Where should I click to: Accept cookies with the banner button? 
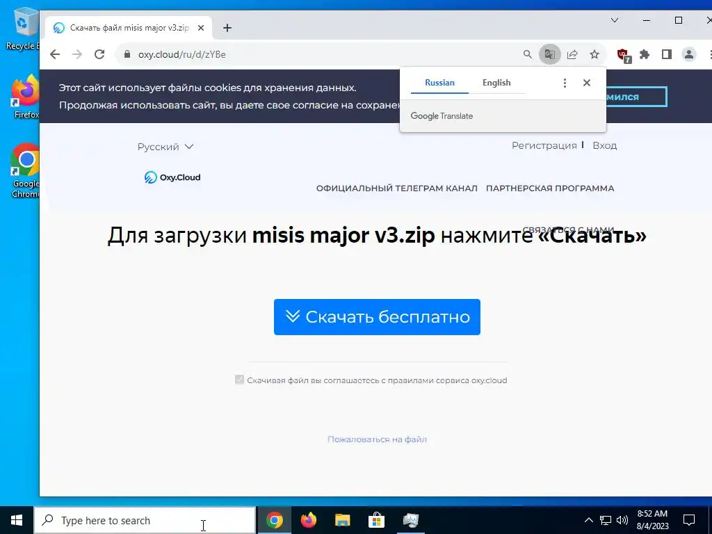point(637,97)
